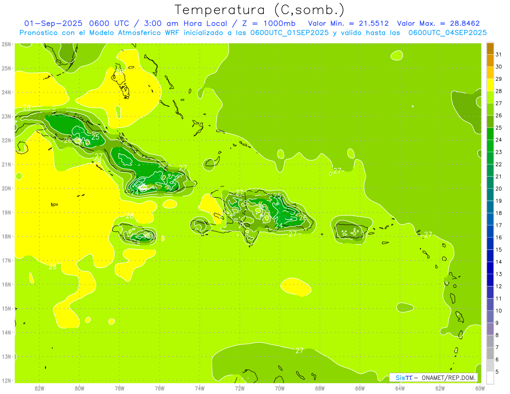Click the 12N latitude axis label
Image resolution: width=510 pixels, height=394 pixels.
[x=6, y=380]
